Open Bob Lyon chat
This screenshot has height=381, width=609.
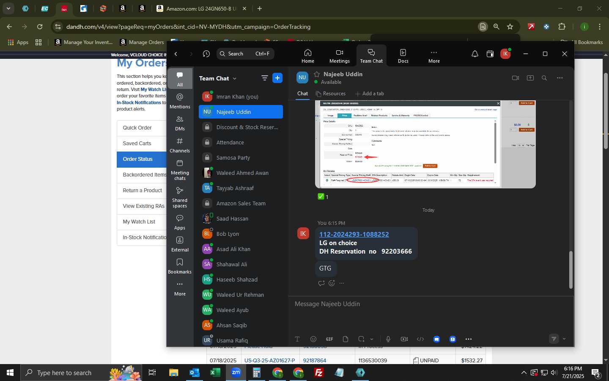[241, 234]
